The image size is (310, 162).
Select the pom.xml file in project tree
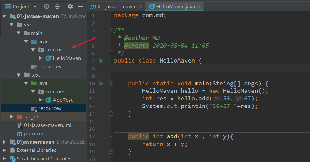[35, 133]
